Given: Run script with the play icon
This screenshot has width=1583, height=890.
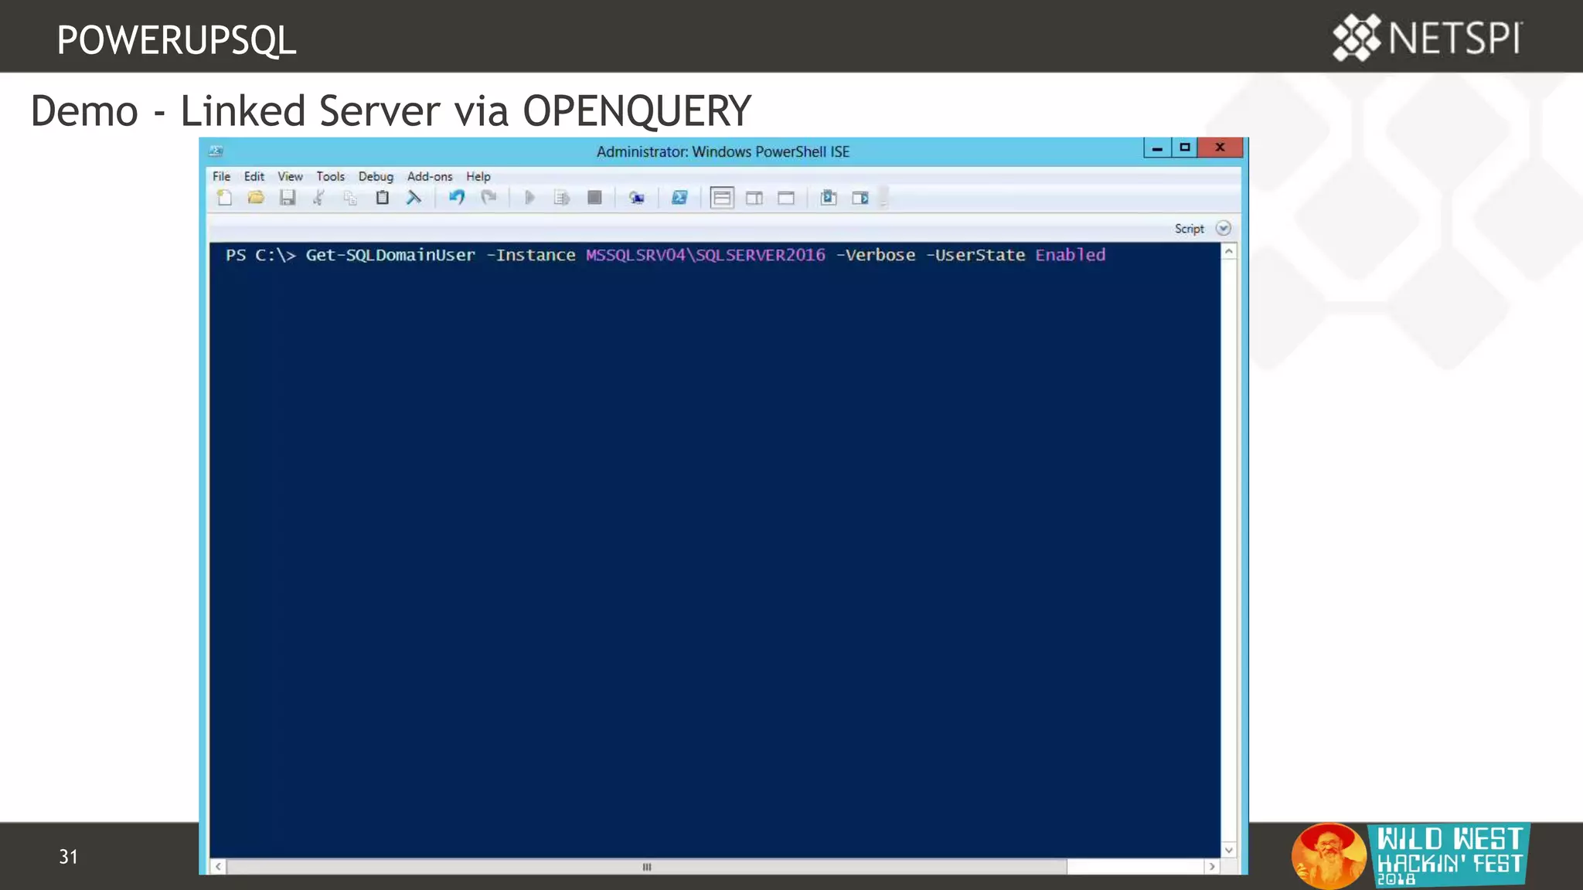Looking at the screenshot, I should 529,198.
